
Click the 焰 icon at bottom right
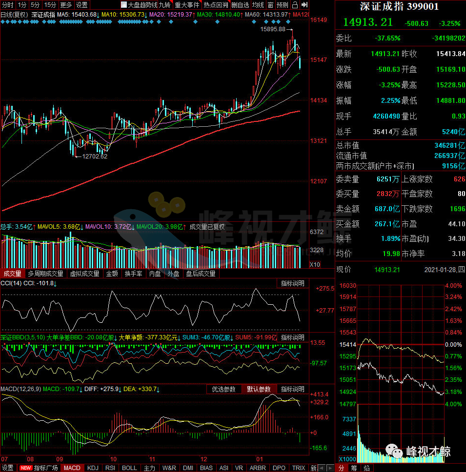point(366,468)
